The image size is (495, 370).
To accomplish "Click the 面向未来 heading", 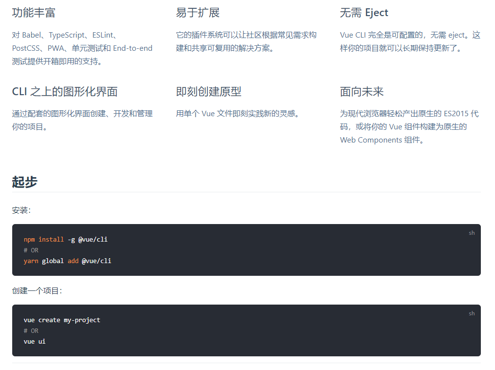I will pyautogui.click(x=362, y=92).
